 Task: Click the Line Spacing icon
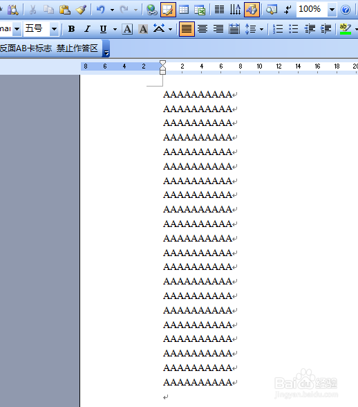[250, 29]
